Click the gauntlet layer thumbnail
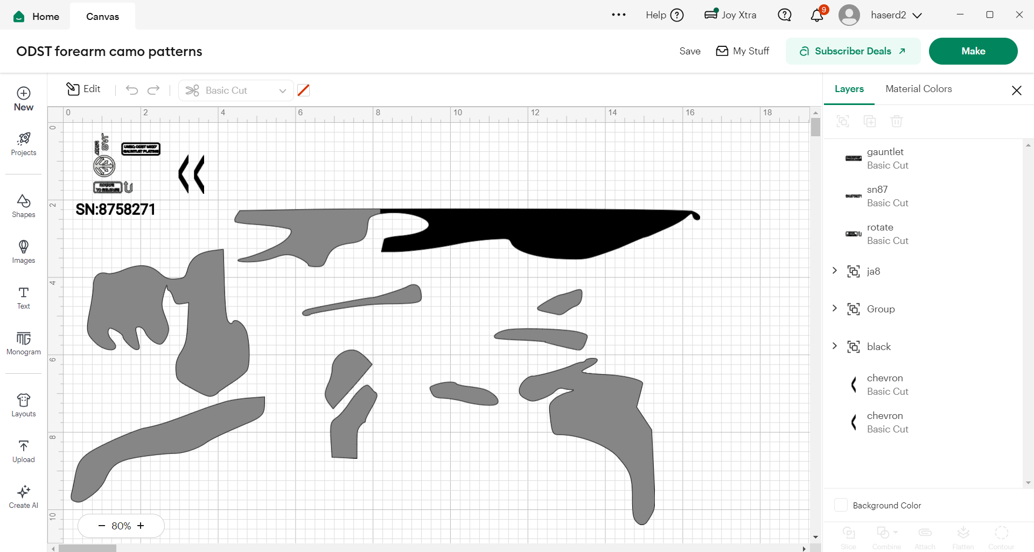 pos(854,158)
